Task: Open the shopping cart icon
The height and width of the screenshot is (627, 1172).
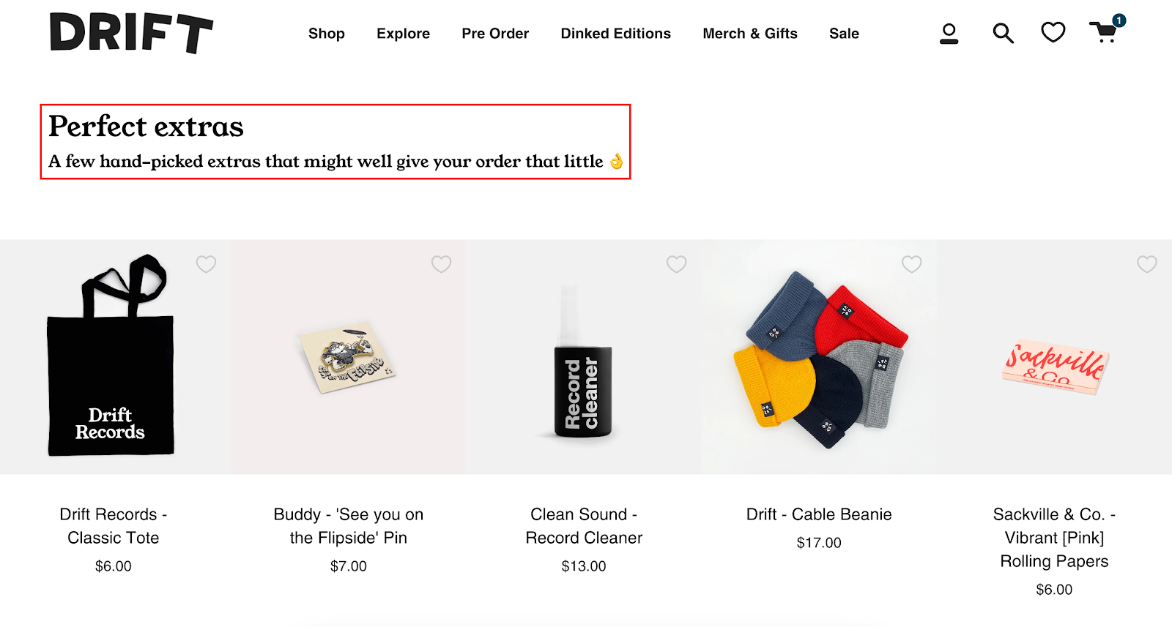Action: 1103,34
